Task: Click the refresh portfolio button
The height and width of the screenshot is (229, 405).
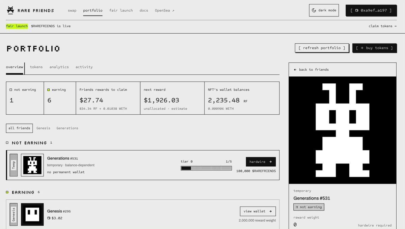Action: [x=322, y=48]
